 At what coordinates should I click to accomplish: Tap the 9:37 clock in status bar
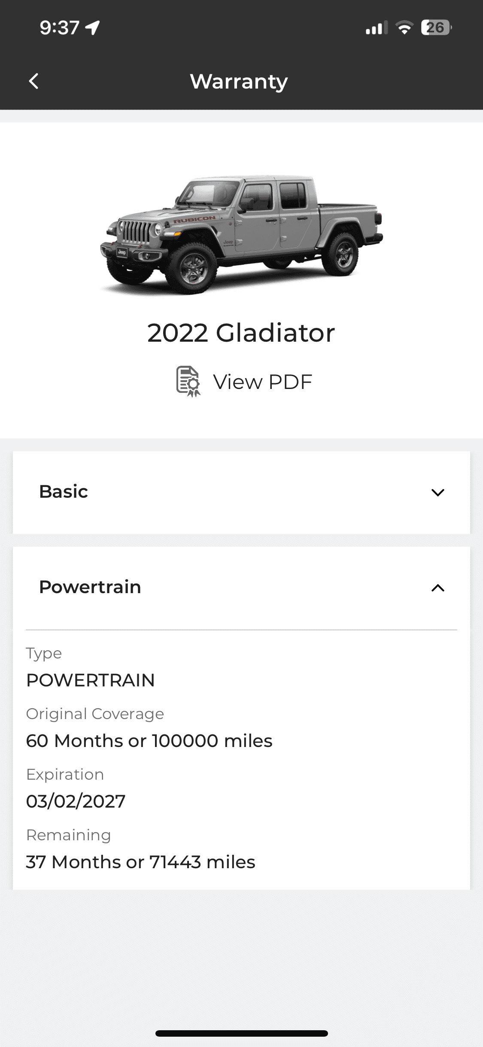coord(60,28)
